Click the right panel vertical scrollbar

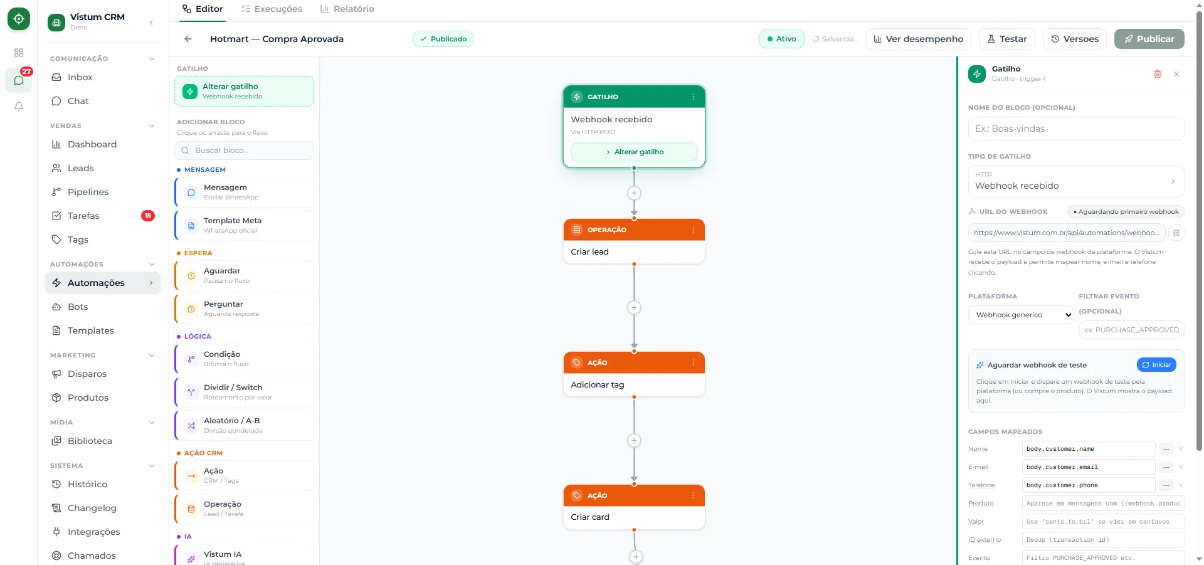(x=1199, y=231)
